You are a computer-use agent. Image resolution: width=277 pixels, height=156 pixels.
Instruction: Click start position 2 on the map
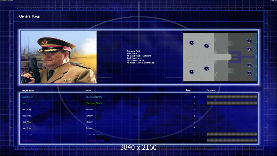(249, 65)
